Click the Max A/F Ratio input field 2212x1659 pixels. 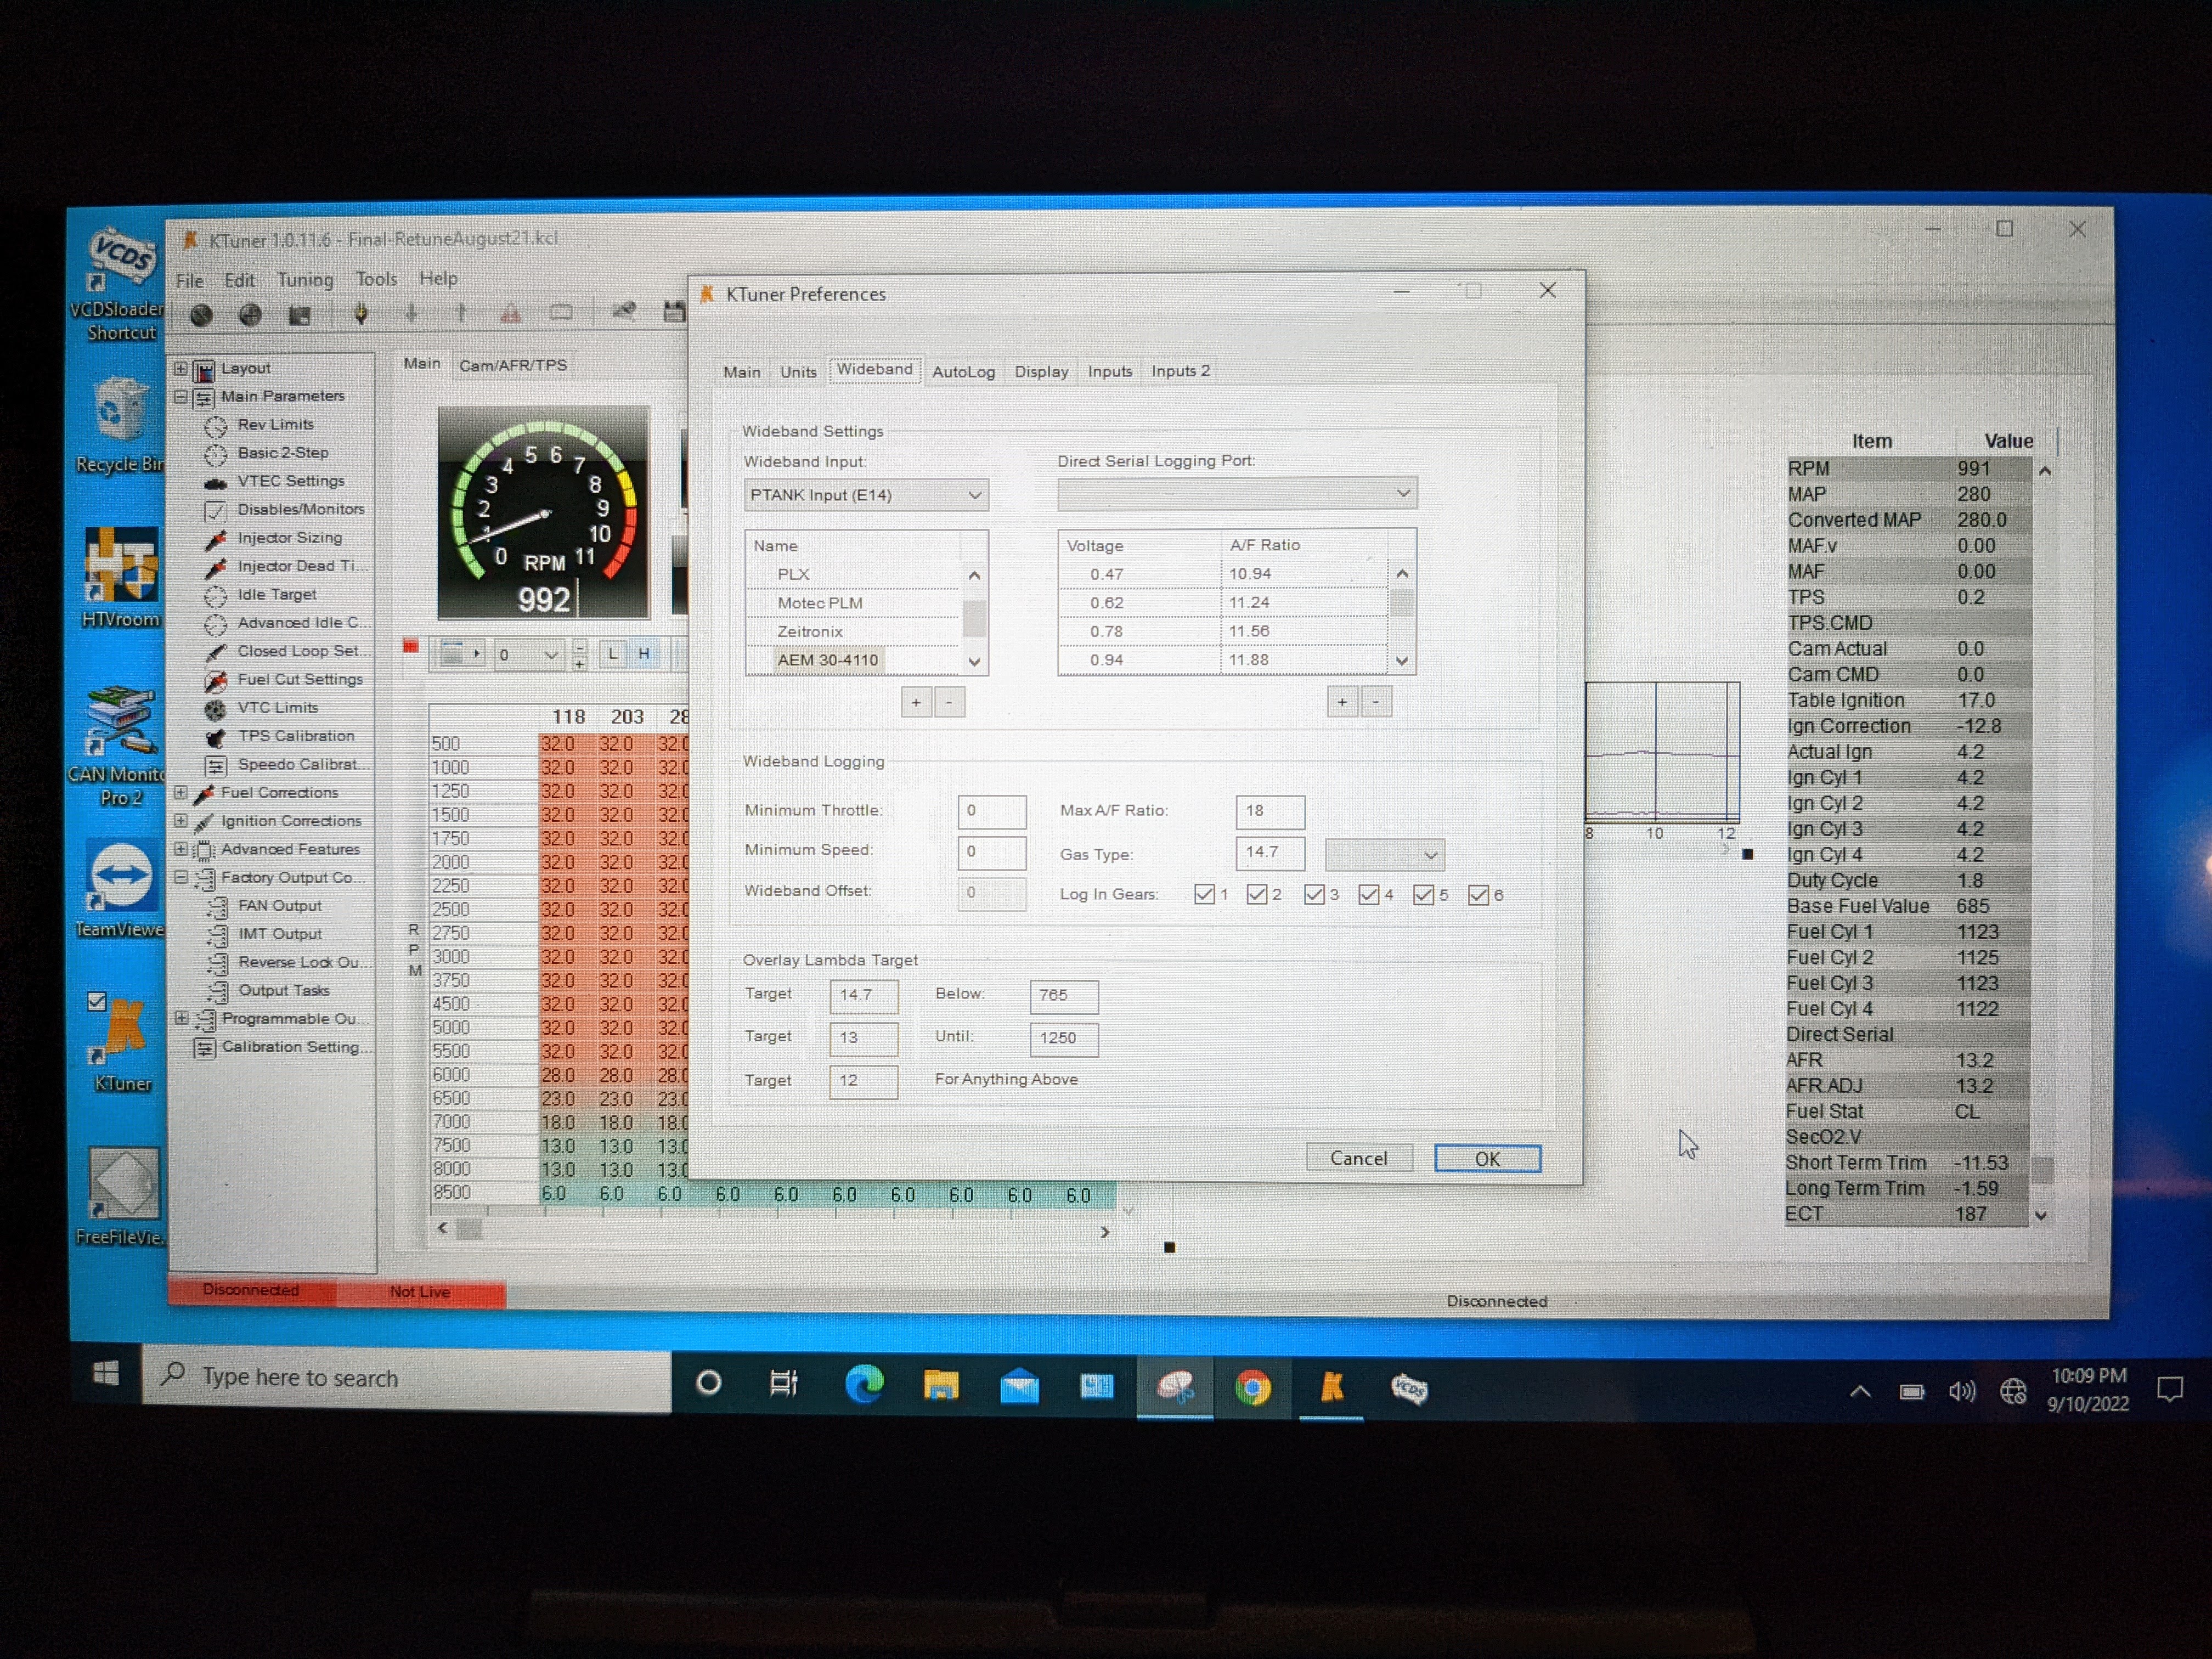click(x=1270, y=811)
